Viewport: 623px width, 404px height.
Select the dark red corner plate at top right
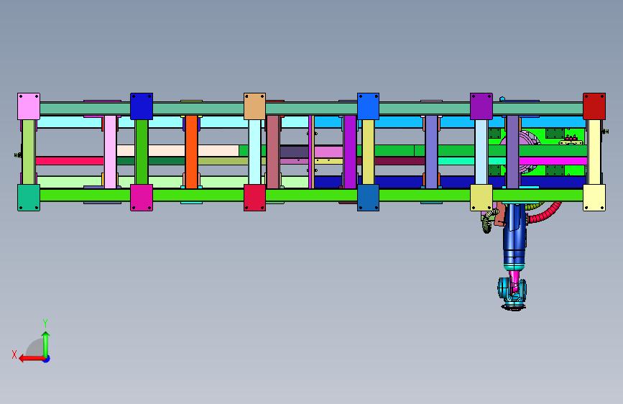pos(594,106)
